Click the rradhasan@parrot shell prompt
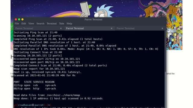Screen dimensions: 193x108 (x=33, y=105)
